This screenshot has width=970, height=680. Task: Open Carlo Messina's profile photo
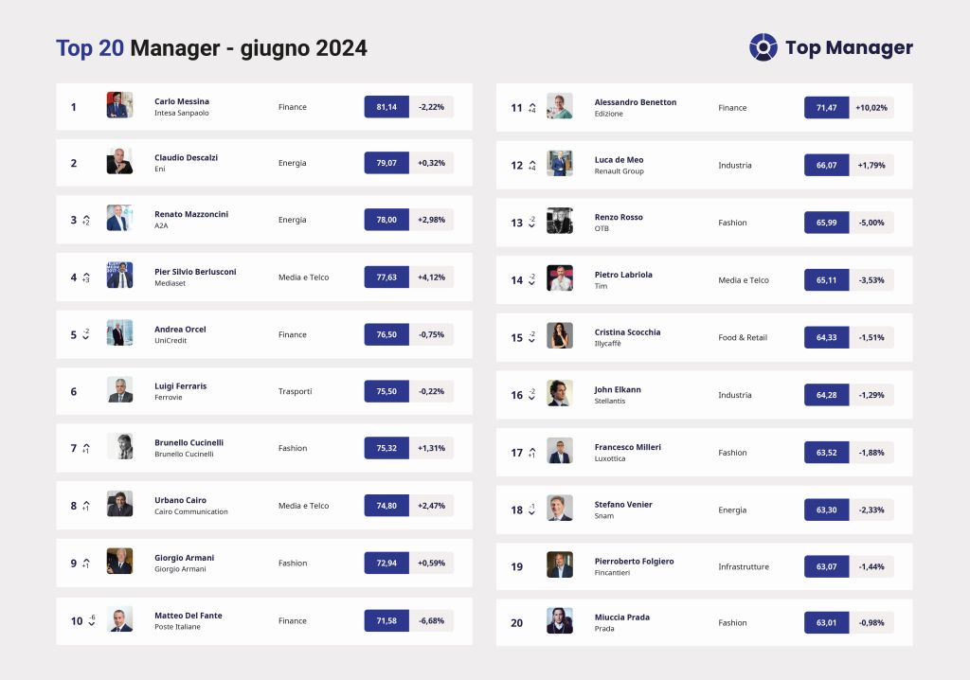pos(119,105)
